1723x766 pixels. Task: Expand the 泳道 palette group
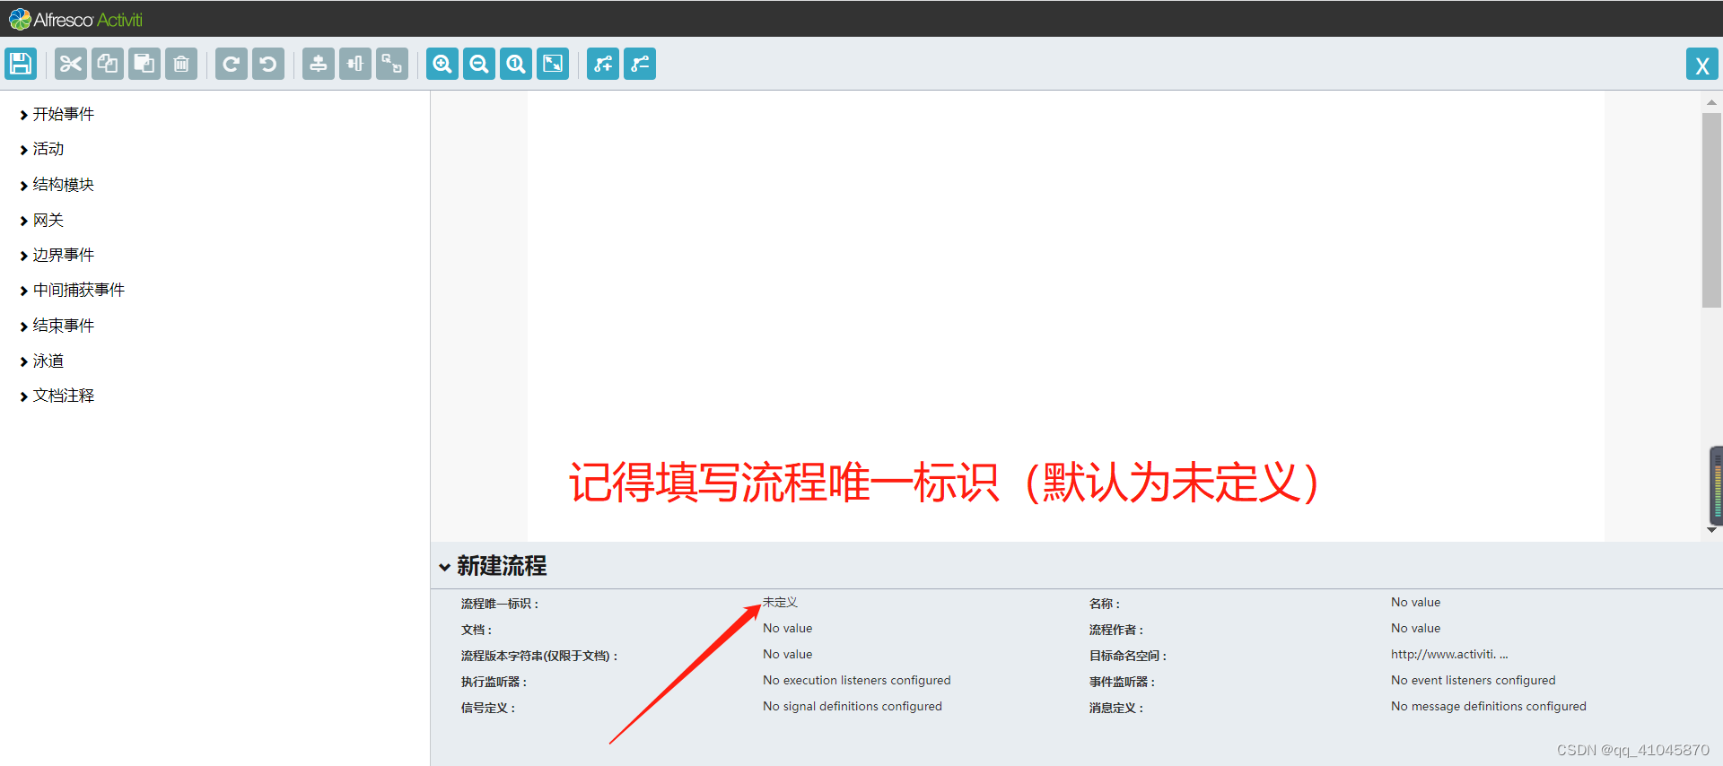click(x=41, y=361)
